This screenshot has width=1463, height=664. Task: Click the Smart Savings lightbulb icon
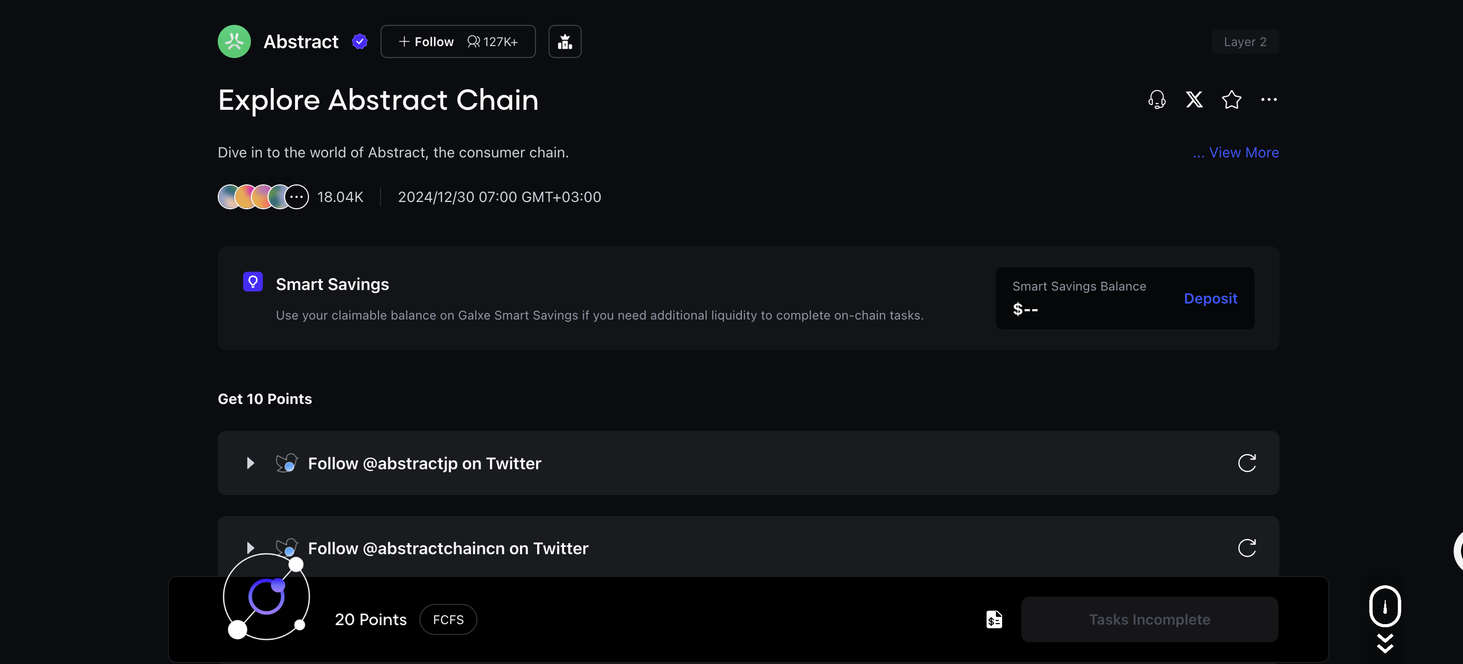(x=252, y=281)
